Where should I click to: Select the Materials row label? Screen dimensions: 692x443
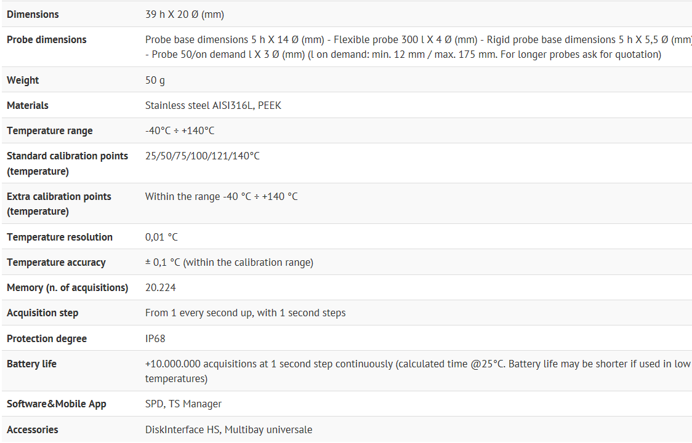[28, 105]
